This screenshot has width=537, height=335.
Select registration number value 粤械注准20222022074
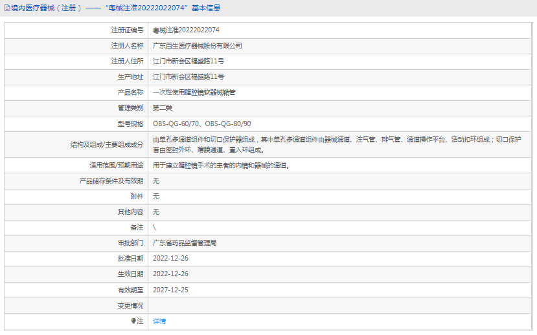186,30
